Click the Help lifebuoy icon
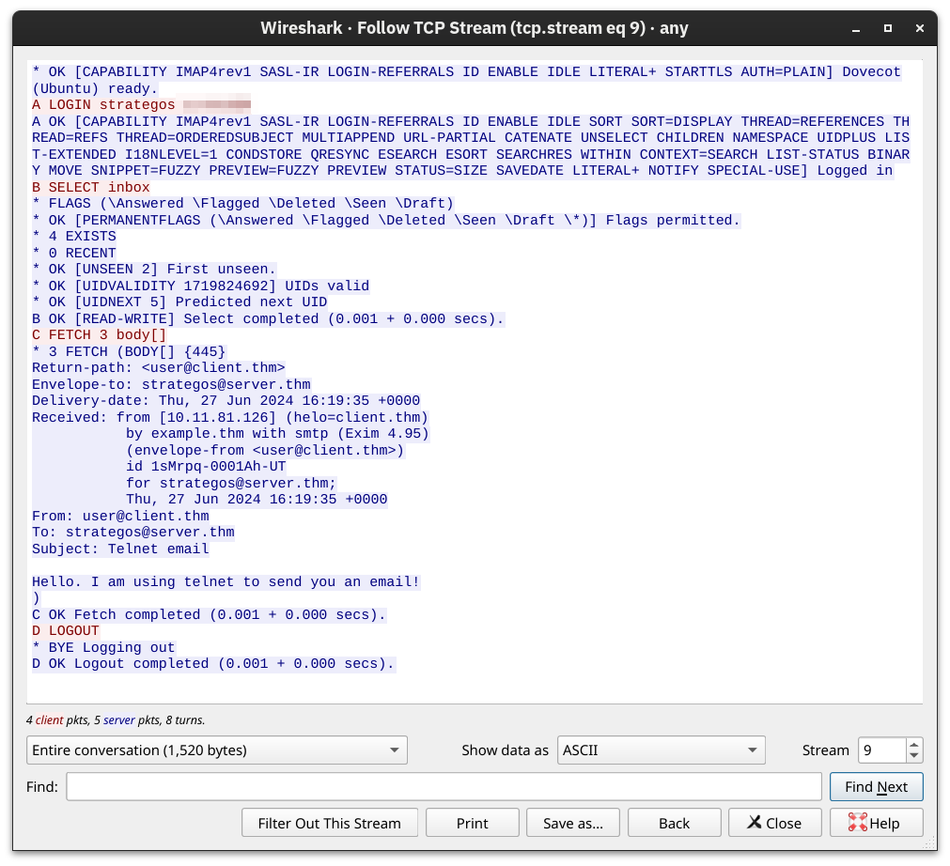This screenshot has height=866, width=950. pos(857,823)
